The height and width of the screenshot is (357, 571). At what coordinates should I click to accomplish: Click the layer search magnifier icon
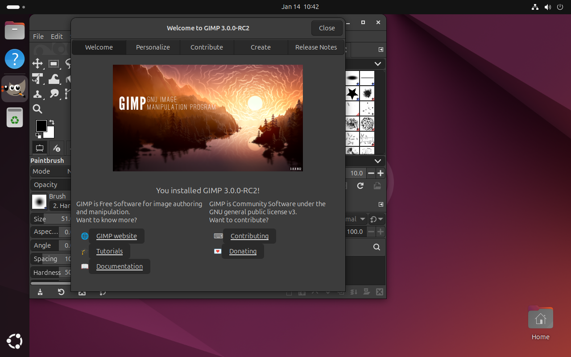(377, 247)
